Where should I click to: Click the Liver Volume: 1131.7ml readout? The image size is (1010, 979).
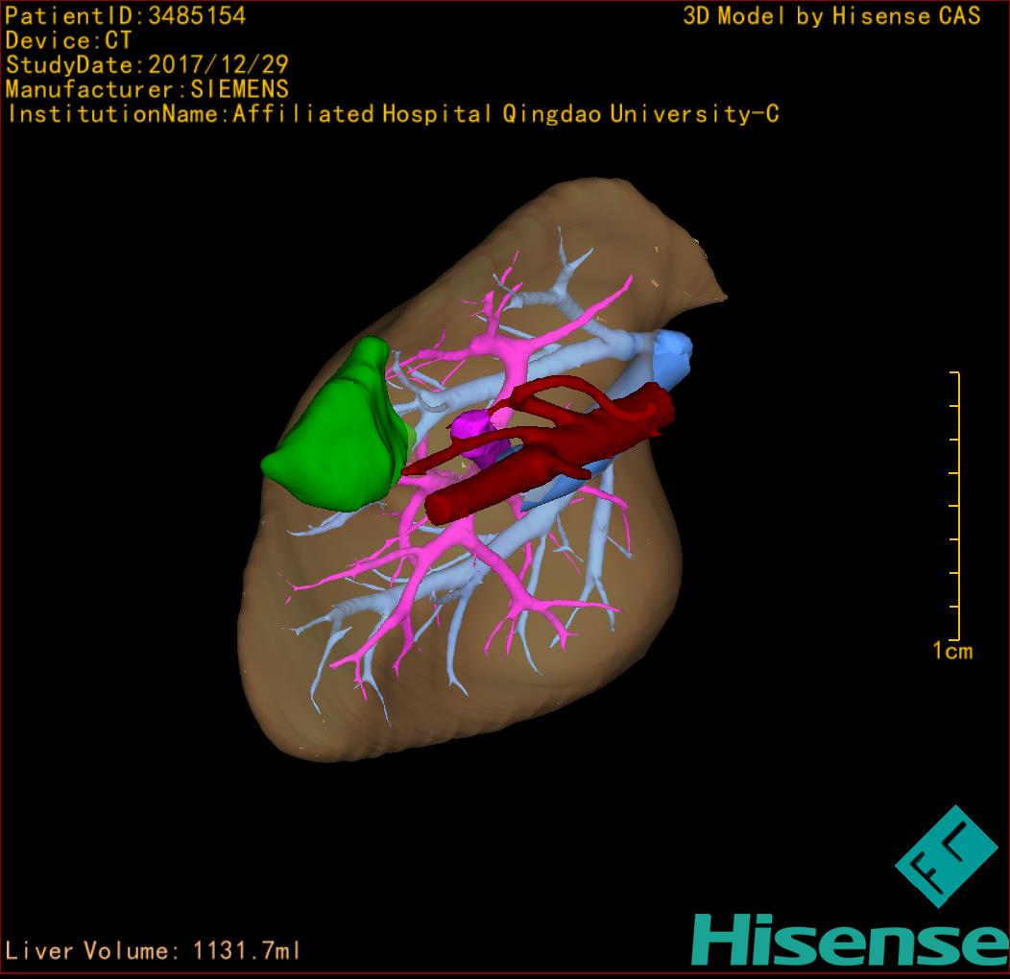point(152,950)
